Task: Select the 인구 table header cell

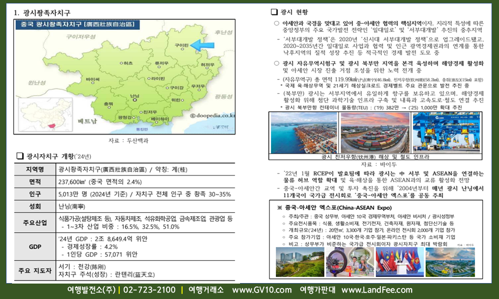Action: point(35,194)
